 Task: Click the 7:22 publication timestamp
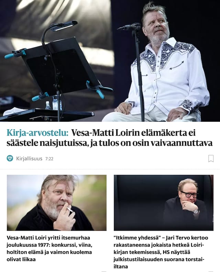point(49,159)
